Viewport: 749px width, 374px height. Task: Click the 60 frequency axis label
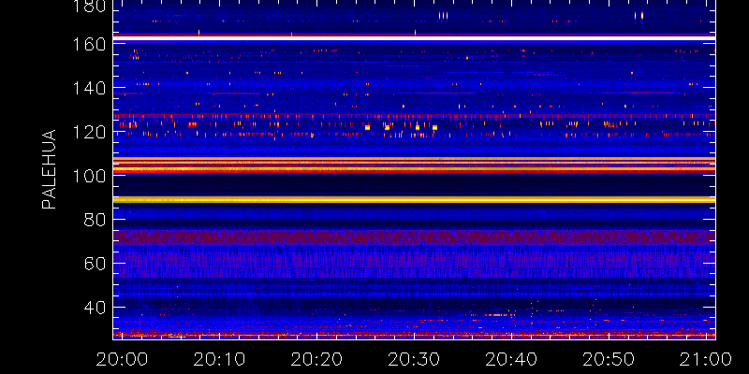[x=95, y=264]
